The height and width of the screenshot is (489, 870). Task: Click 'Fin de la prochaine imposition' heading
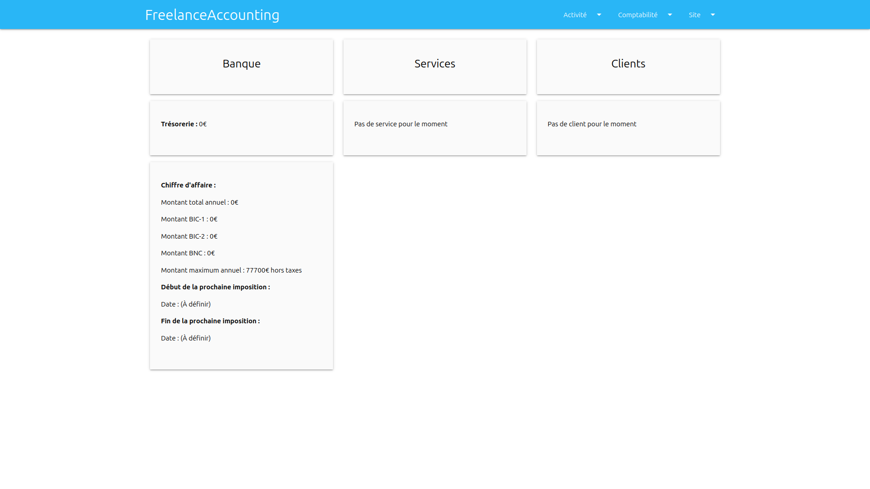(210, 321)
